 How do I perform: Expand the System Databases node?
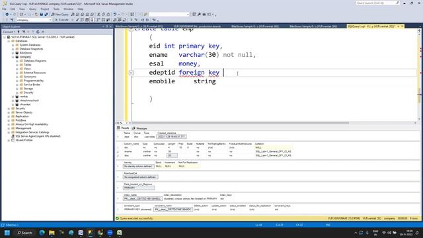[13, 45]
